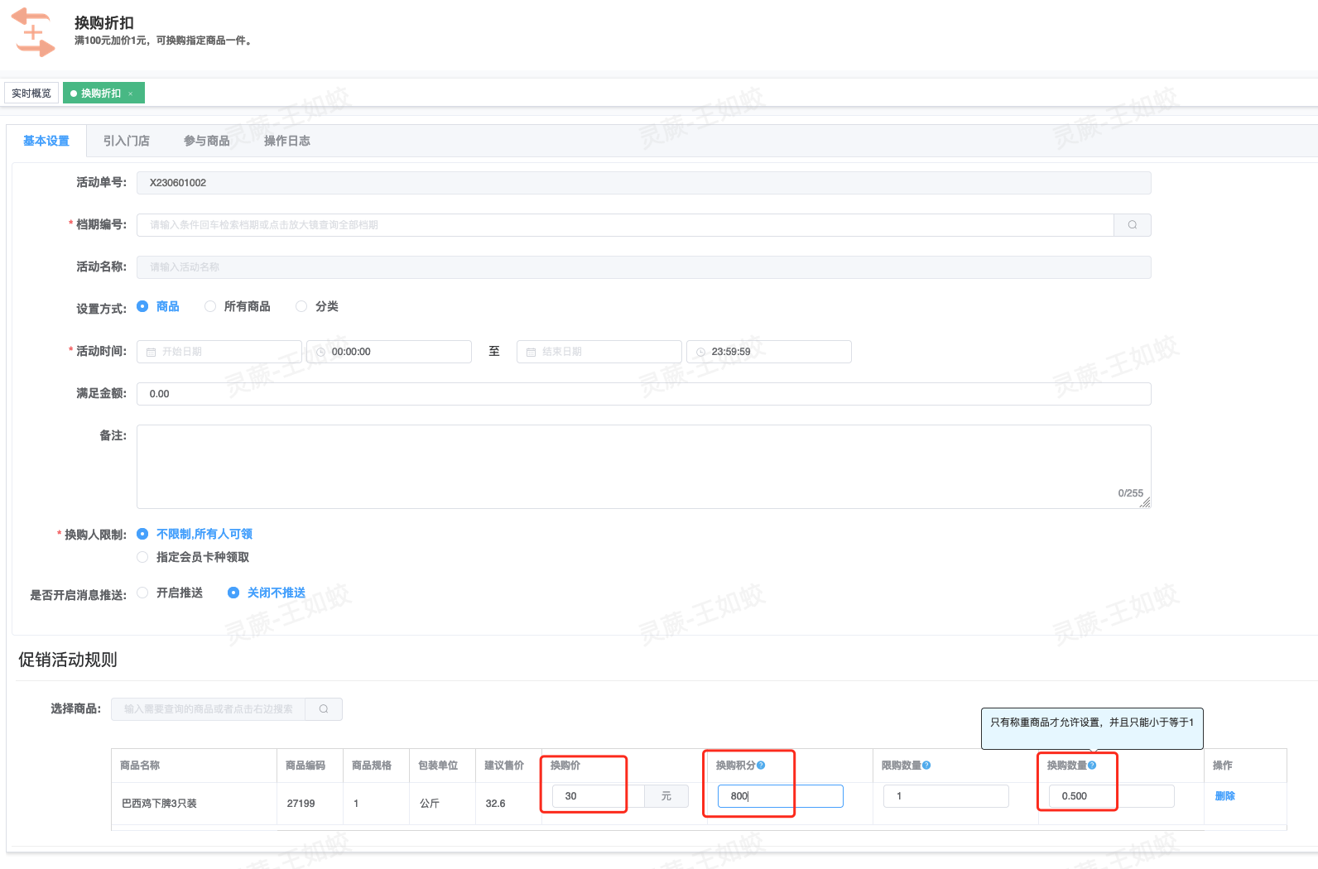This screenshot has height=869, width=1318.
Task: Open the end time picker showing 23:59:59
Action: click(x=769, y=352)
